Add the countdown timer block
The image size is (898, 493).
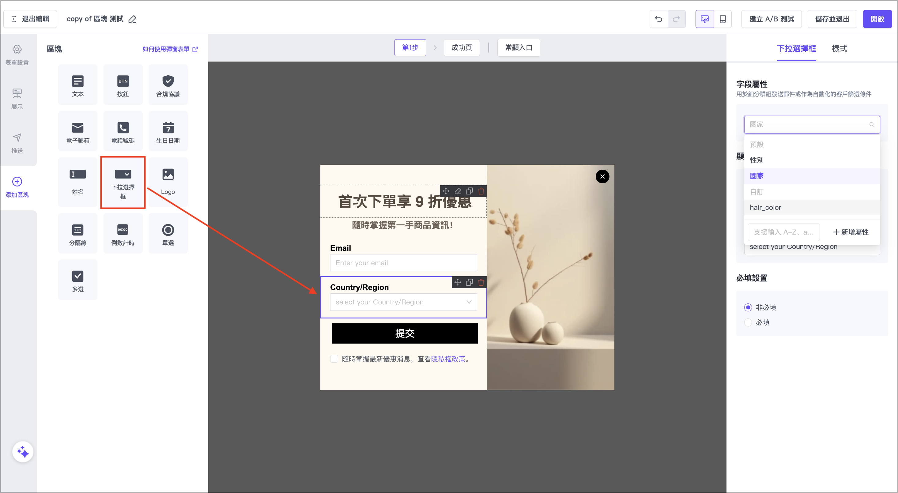(x=123, y=234)
